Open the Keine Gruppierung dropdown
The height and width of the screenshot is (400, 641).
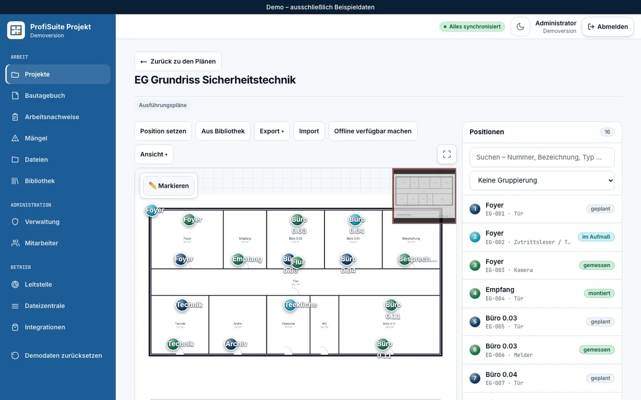pyautogui.click(x=542, y=180)
